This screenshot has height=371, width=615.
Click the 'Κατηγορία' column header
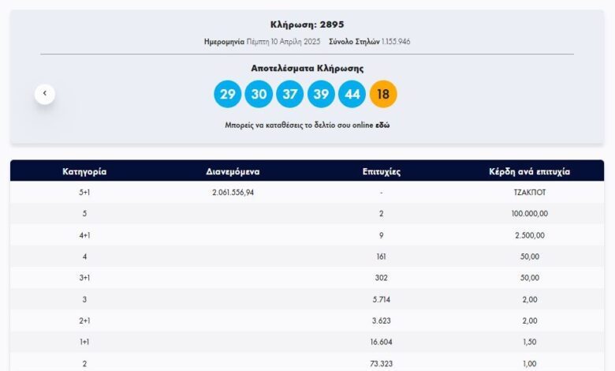pos(84,171)
